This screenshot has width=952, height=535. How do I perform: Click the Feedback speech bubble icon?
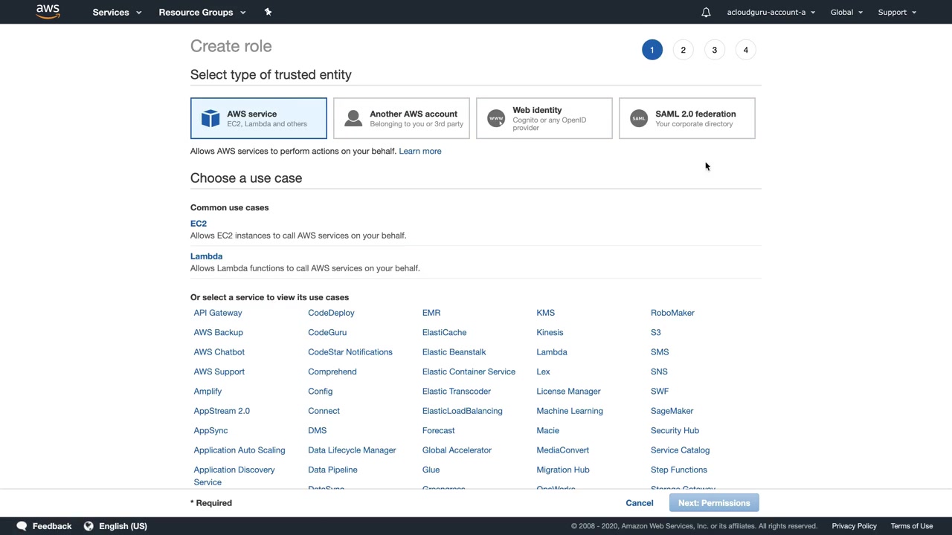click(x=22, y=526)
